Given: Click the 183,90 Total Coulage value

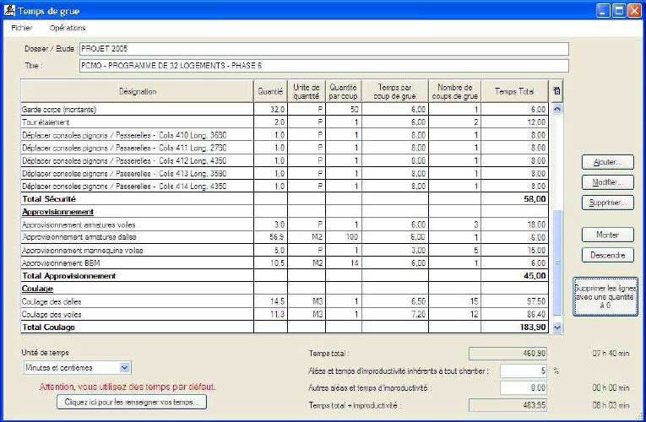Looking at the screenshot, I should pos(532,327).
